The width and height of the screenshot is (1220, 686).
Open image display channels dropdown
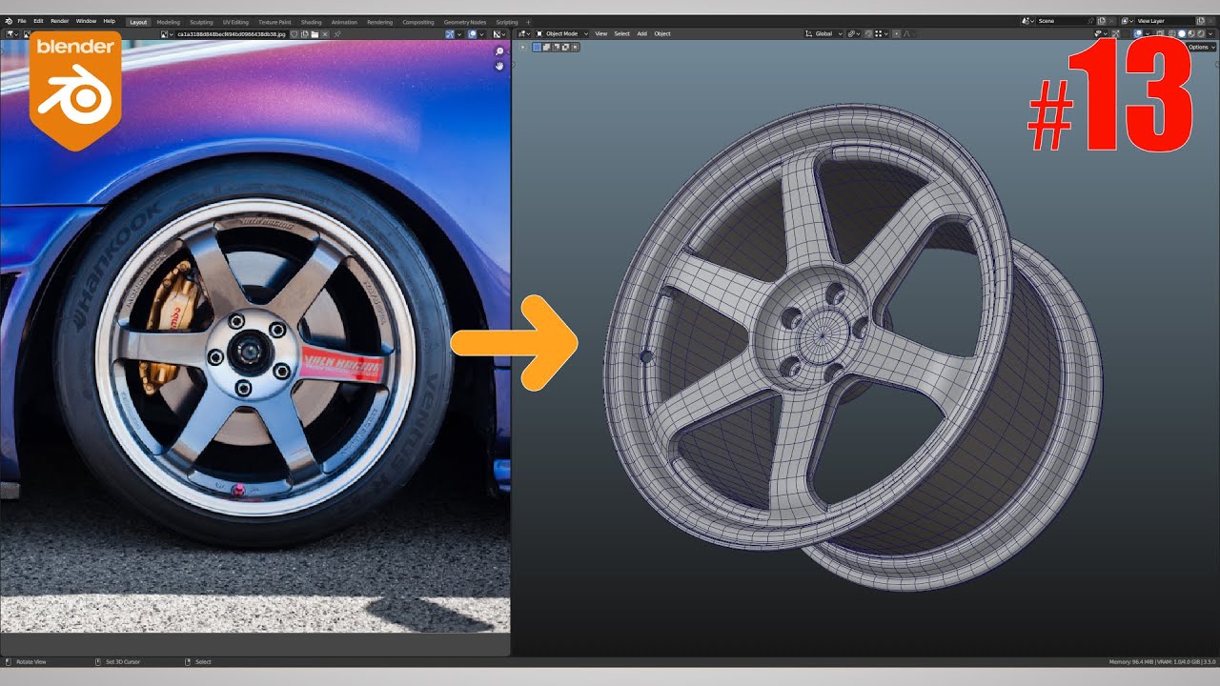[x=499, y=34]
